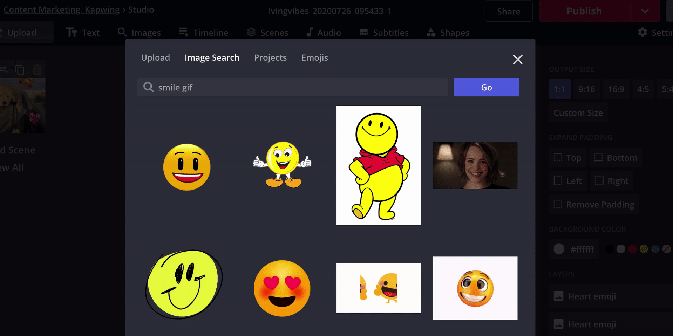Open the Images search tool
This screenshot has width=673, height=336.
click(x=139, y=33)
